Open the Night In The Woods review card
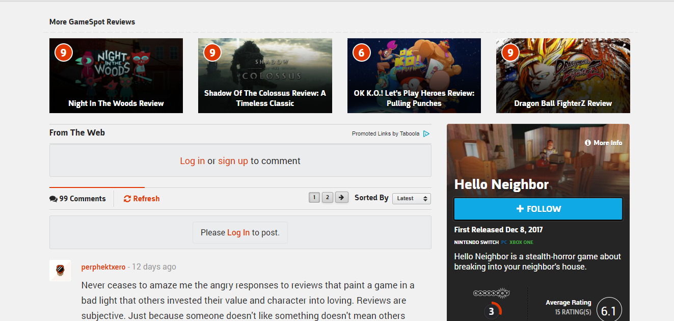The height and width of the screenshot is (321, 674). click(x=116, y=75)
